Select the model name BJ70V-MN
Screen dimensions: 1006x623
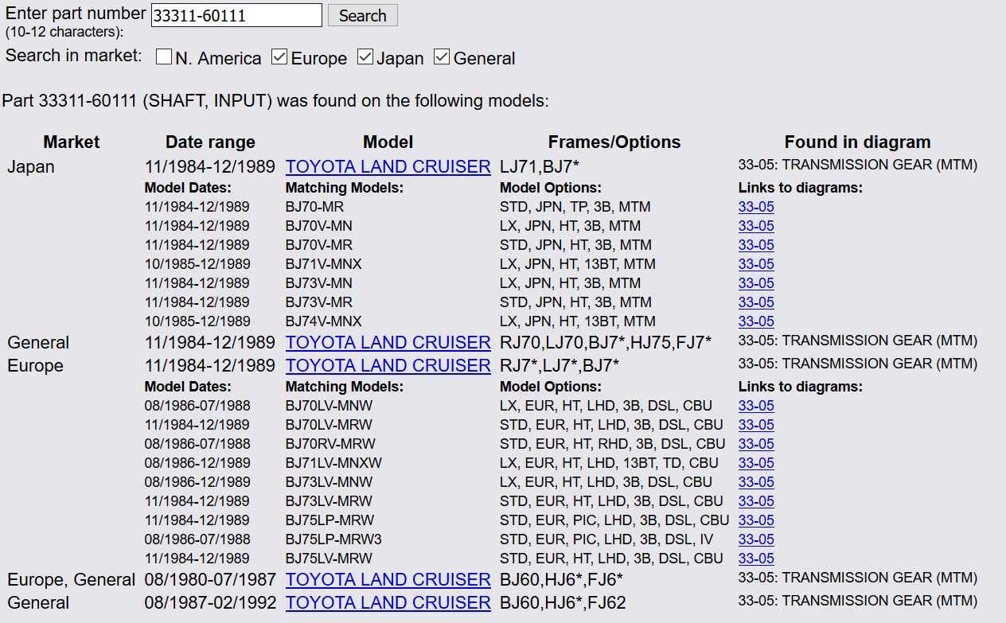click(x=319, y=226)
